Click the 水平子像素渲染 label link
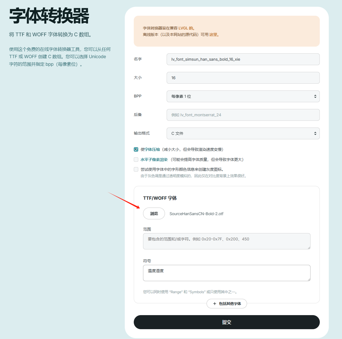This screenshot has height=339, width=342. [x=154, y=160]
